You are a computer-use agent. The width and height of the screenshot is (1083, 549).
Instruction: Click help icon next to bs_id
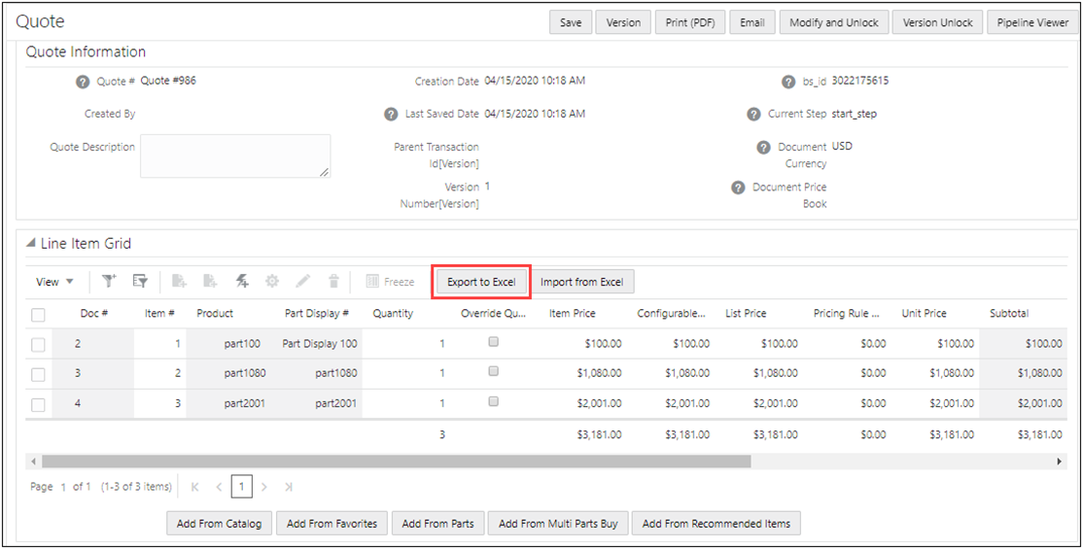tap(788, 83)
